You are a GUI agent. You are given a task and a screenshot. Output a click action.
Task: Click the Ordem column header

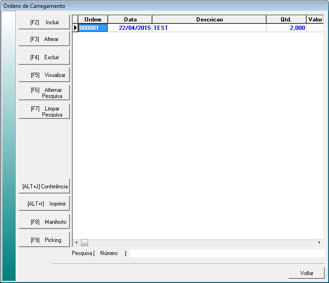[x=93, y=19]
